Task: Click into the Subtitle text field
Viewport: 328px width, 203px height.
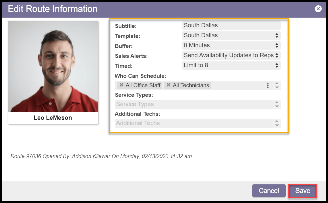Action: coord(231,25)
